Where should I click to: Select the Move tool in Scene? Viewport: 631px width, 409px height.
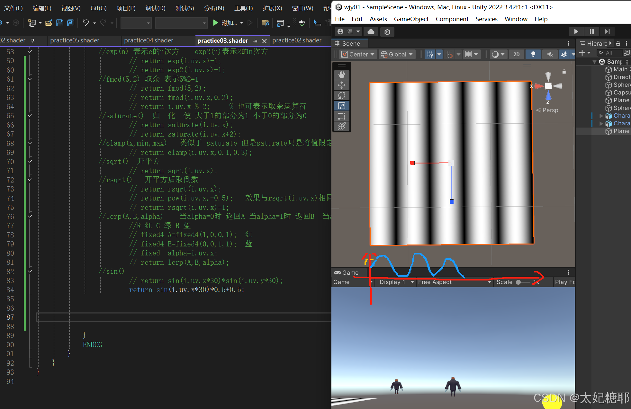point(342,85)
